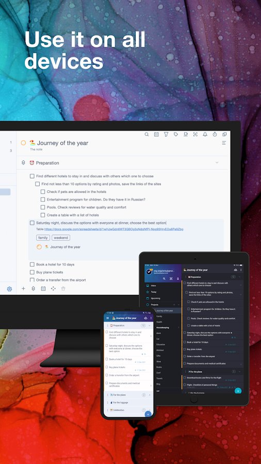Check 'Book a hotel for 10 days' task
This screenshot has width=261, height=464.
click(32, 264)
